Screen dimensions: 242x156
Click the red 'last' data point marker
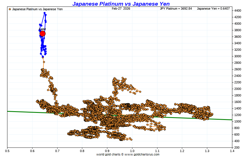pyautogui.click(x=42, y=34)
